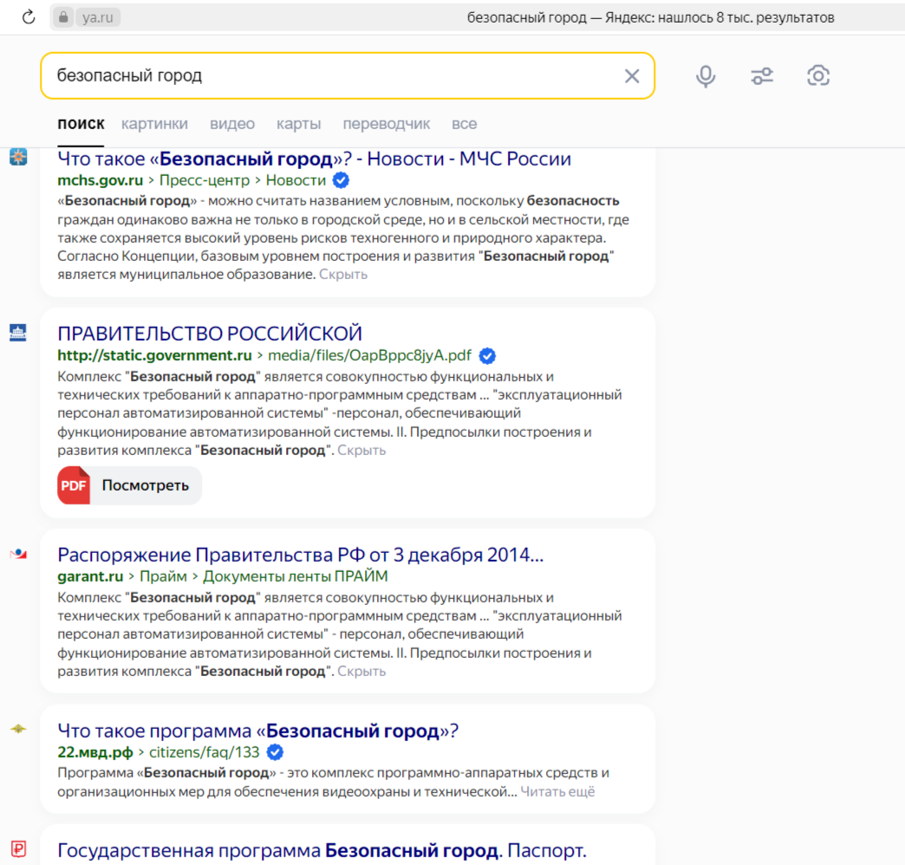
Task: Select the поиск tab
Action: (x=81, y=124)
